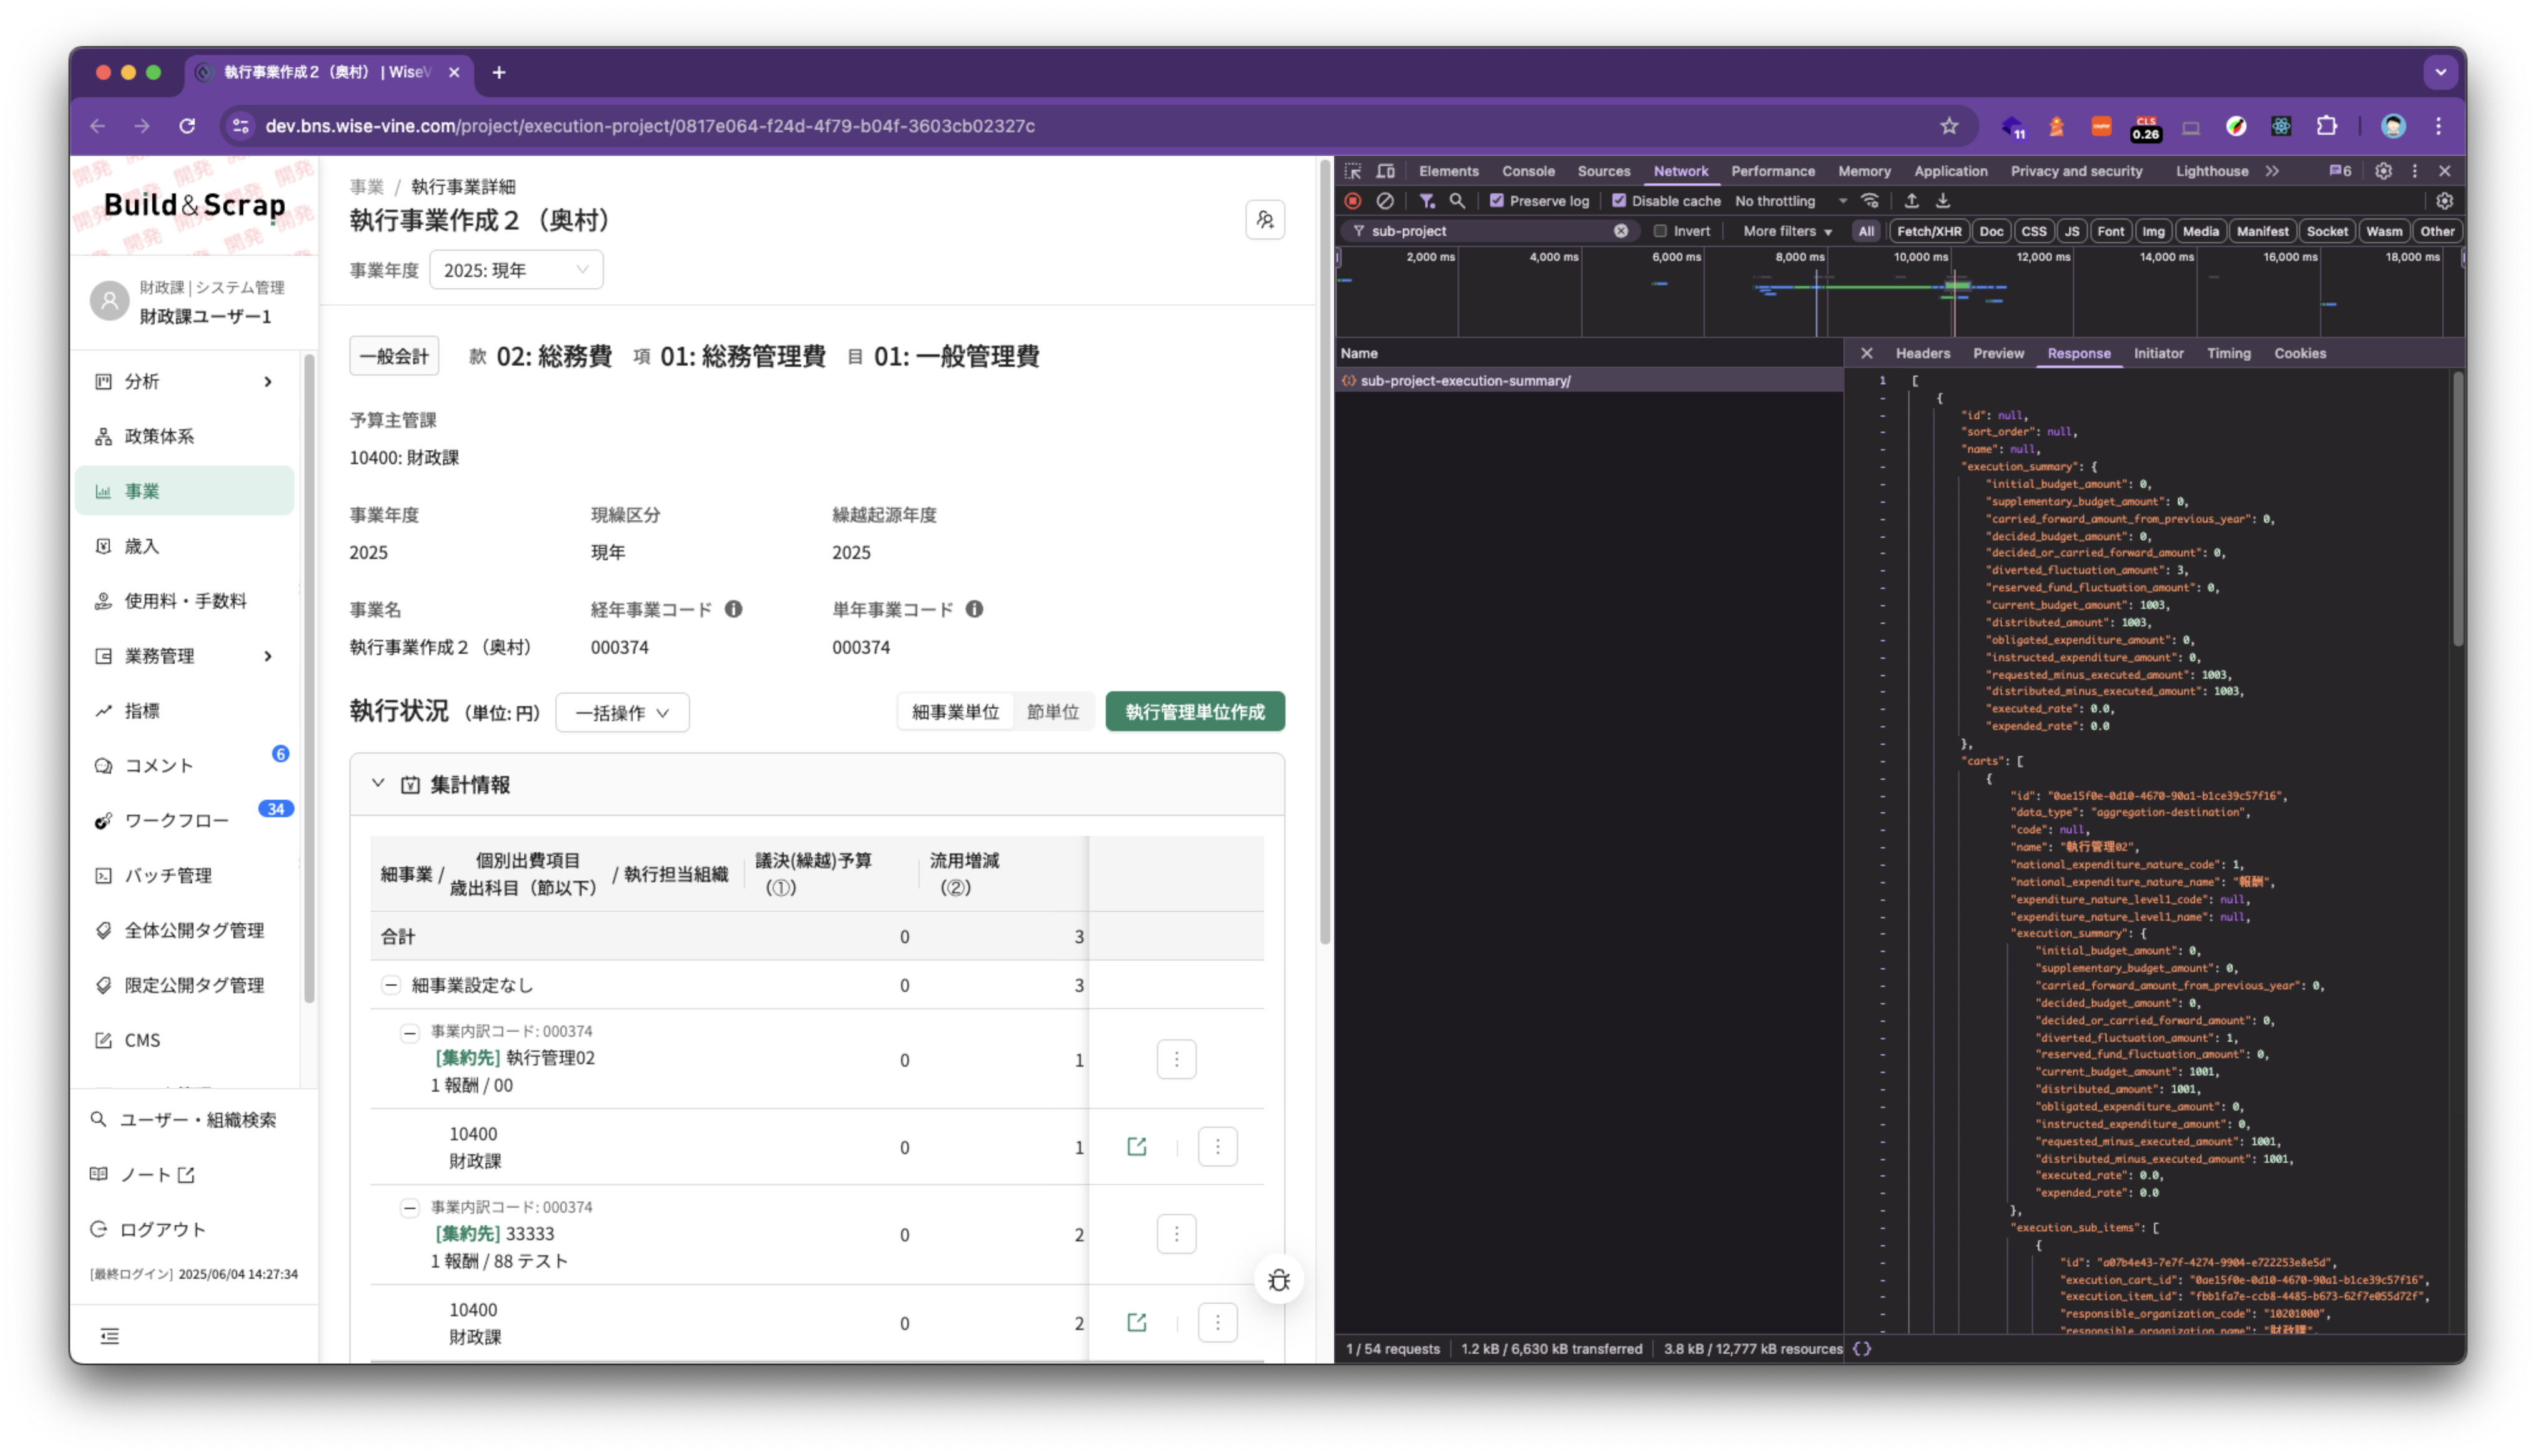This screenshot has width=2536, height=1456.
Task: Open the More filters dropdown
Action: (1787, 231)
